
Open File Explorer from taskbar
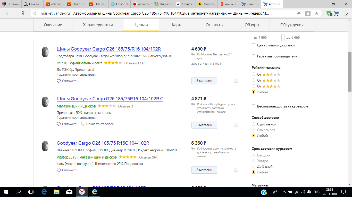56,192
